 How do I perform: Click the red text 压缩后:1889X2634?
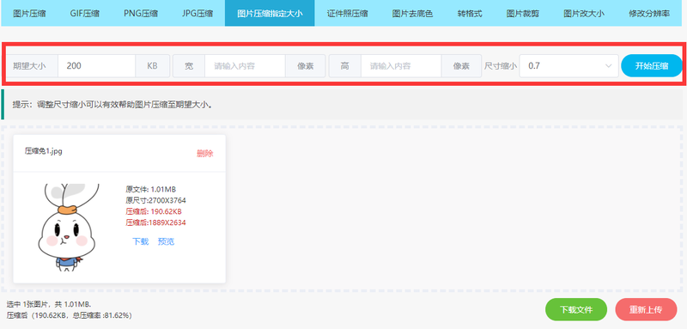tap(156, 222)
